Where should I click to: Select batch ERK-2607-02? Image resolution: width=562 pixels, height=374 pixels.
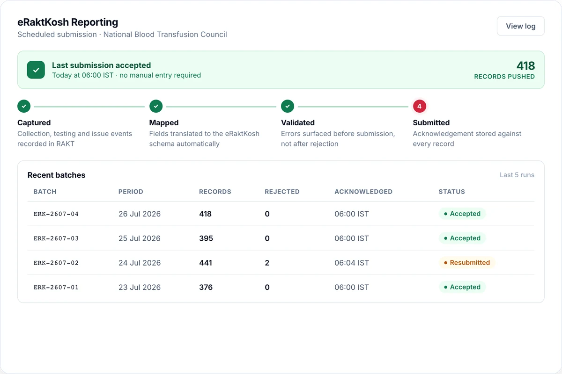56,263
